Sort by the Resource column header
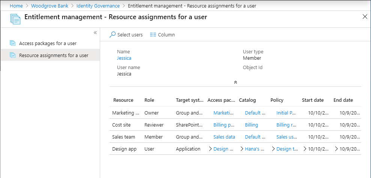 pos(123,100)
